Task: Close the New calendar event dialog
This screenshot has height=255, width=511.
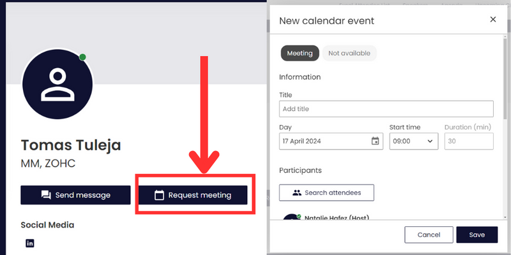Action: pyautogui.click(x=493, y=20)
